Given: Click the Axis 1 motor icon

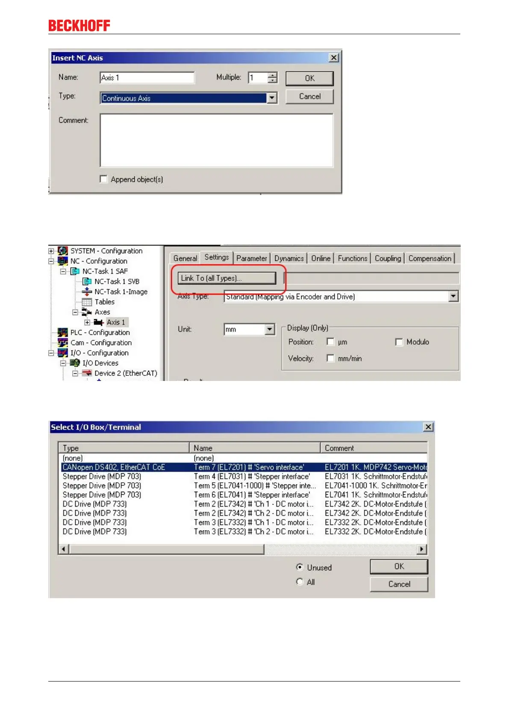Looking at the screenshot, I should tap(99, 322).
